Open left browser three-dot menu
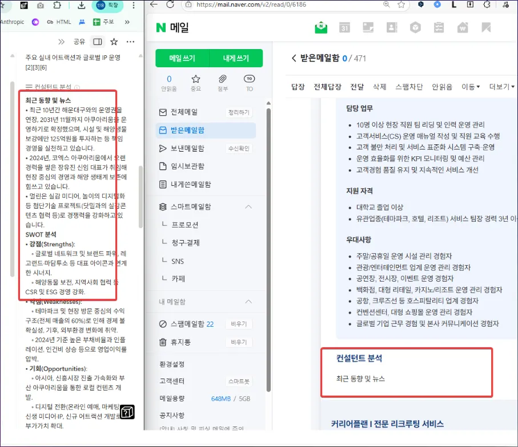 [134, 5]
